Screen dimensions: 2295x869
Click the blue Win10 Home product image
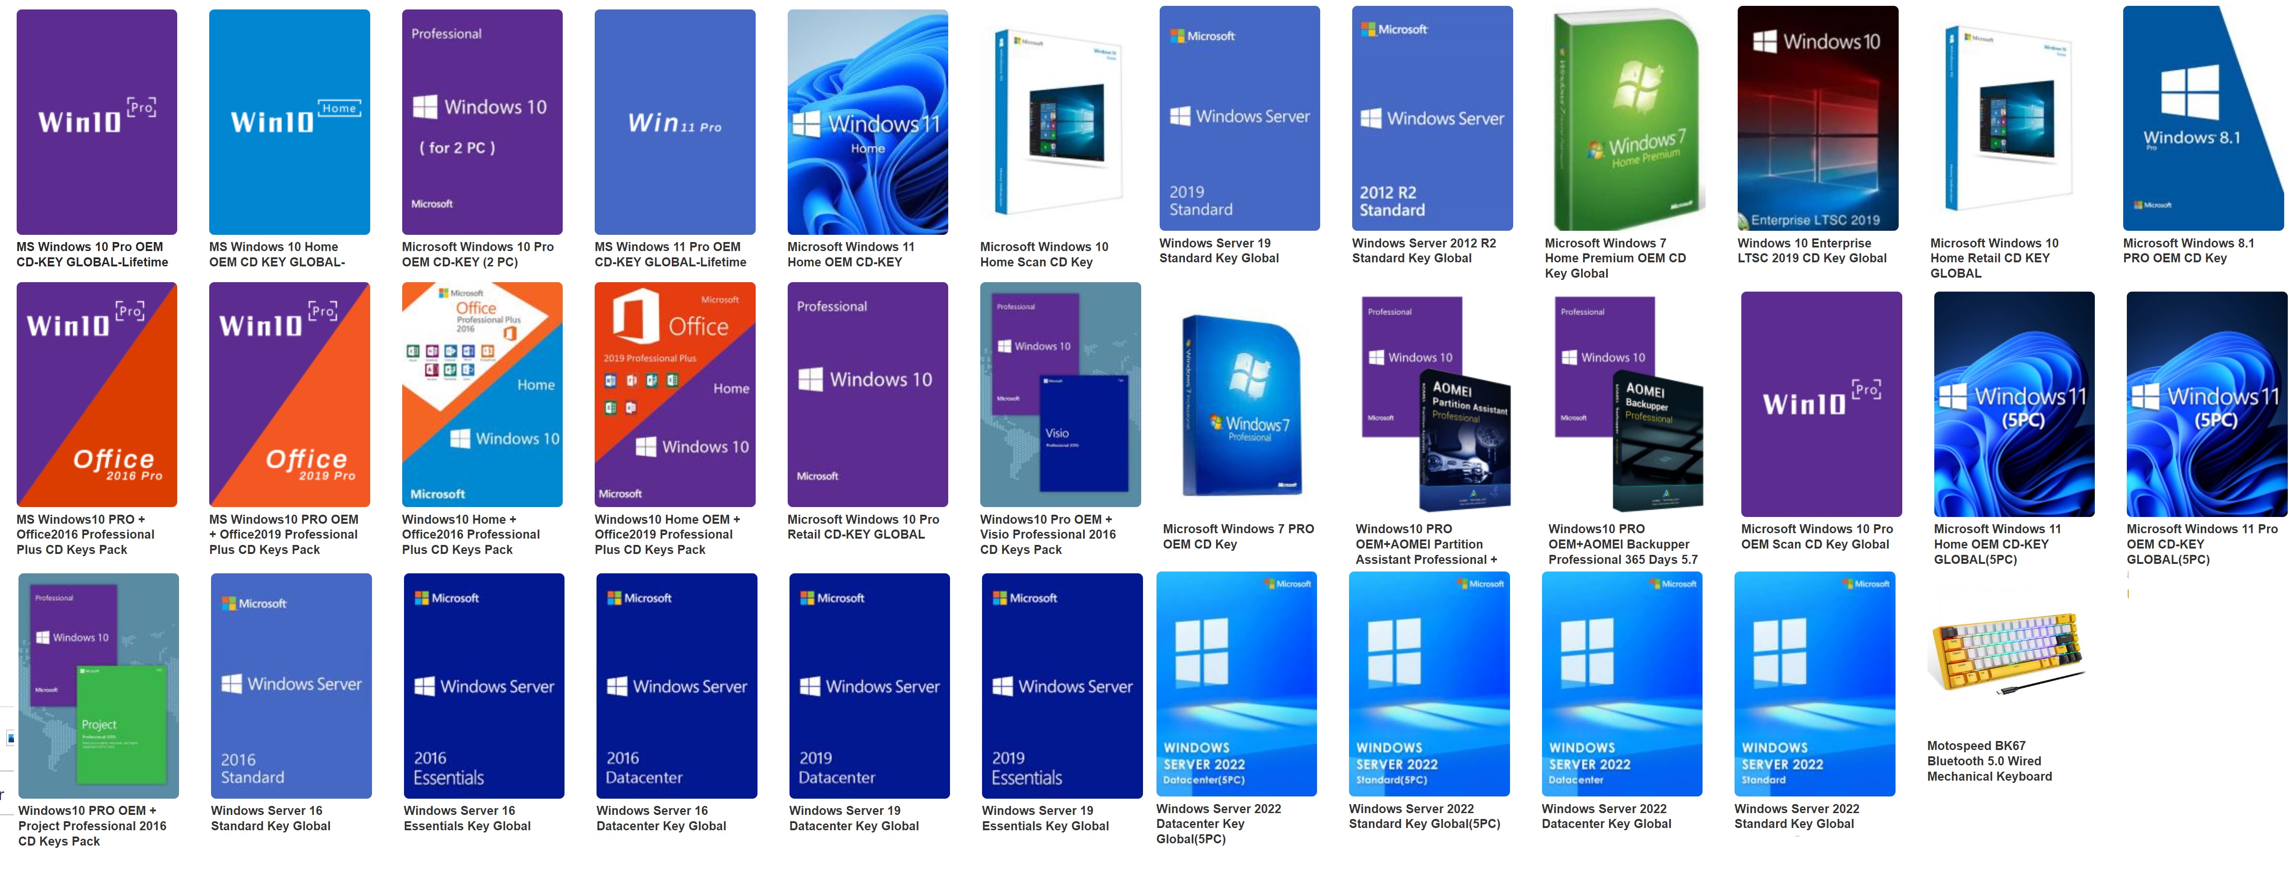[289, 122]
